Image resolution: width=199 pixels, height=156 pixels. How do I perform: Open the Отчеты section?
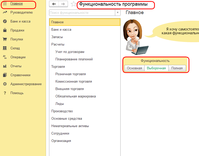click(x=16, y=66)
